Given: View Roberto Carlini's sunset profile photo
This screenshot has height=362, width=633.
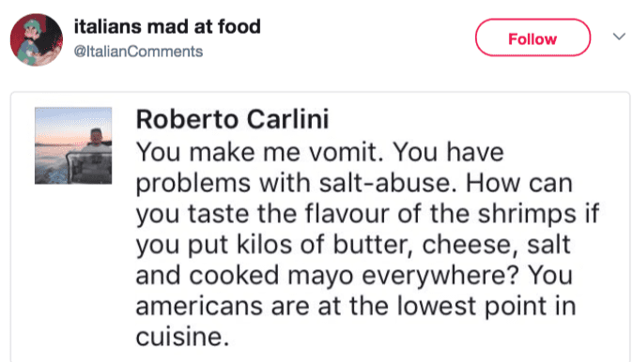Looking at the screenshot, I should [x=73, y=145].
